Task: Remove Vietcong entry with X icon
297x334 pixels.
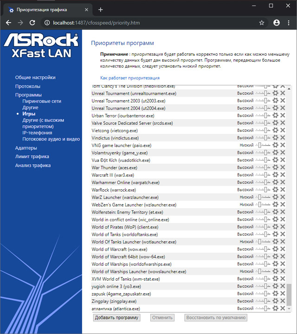Action: tap(283, 130)
